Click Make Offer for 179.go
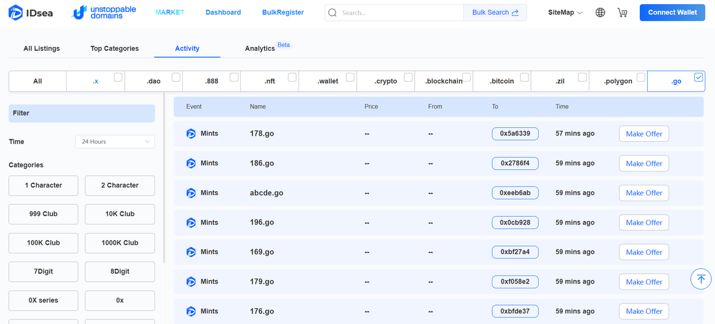715x324 pixels. 644,282
